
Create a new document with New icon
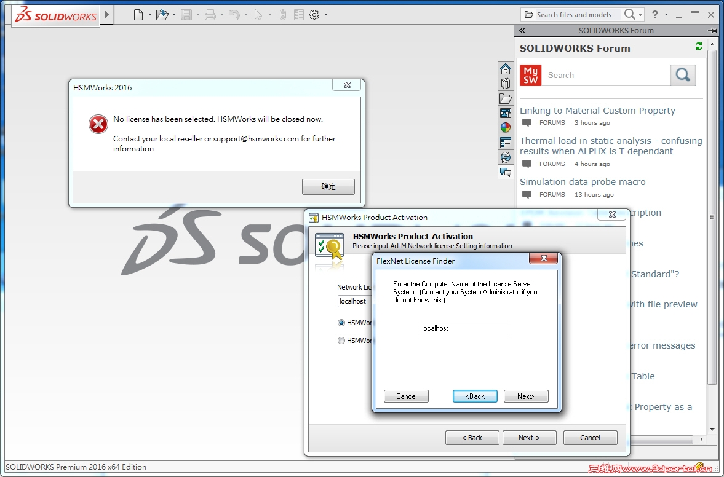click(x=138, y=15)
